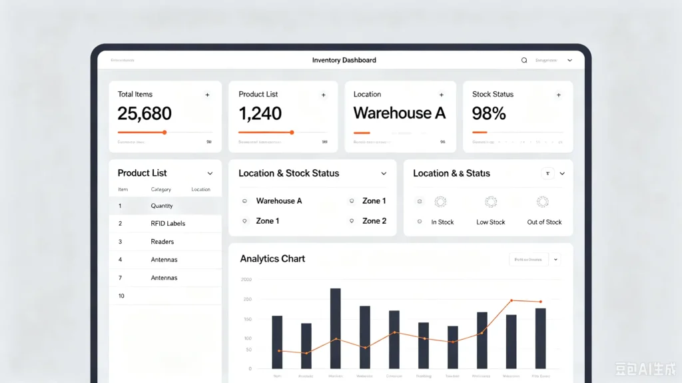Open the user account dropdown chevron
This screenshot has height=383, width=682.
point(570,61)
